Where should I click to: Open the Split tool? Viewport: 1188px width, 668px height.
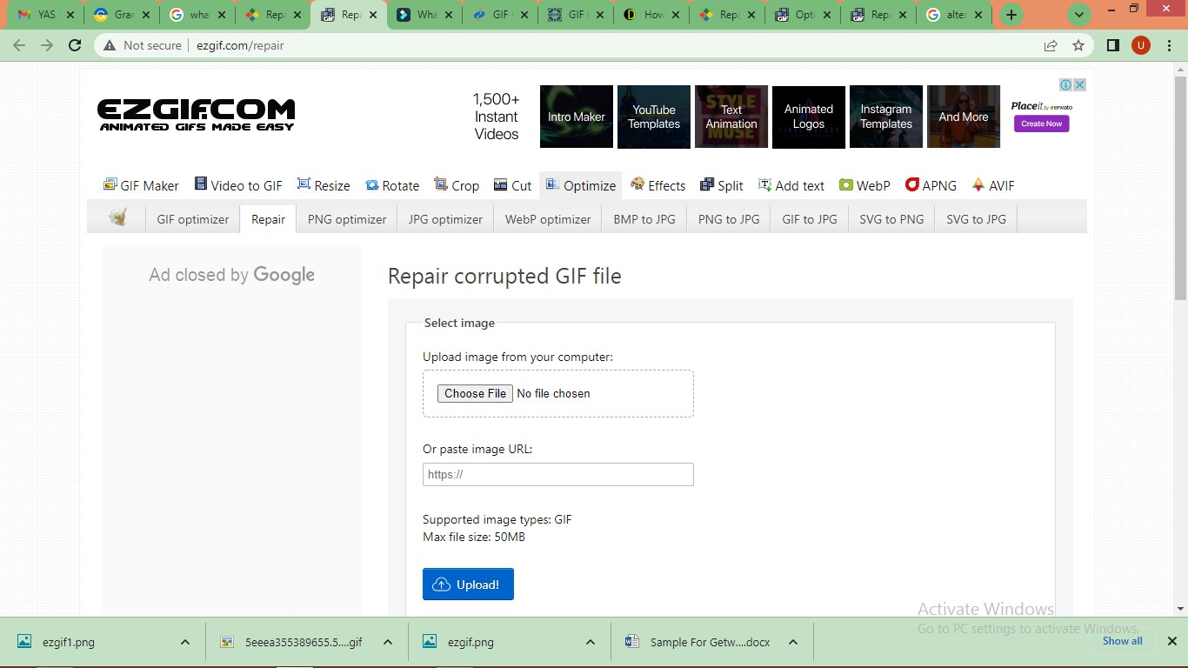pos(721,185)
